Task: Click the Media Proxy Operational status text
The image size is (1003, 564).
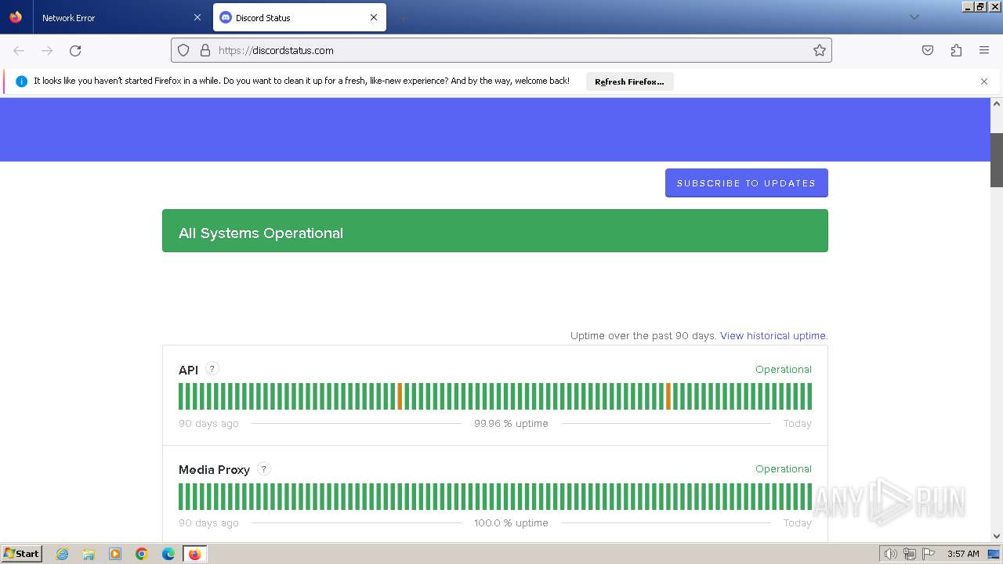Action: (x=783, y=468)
